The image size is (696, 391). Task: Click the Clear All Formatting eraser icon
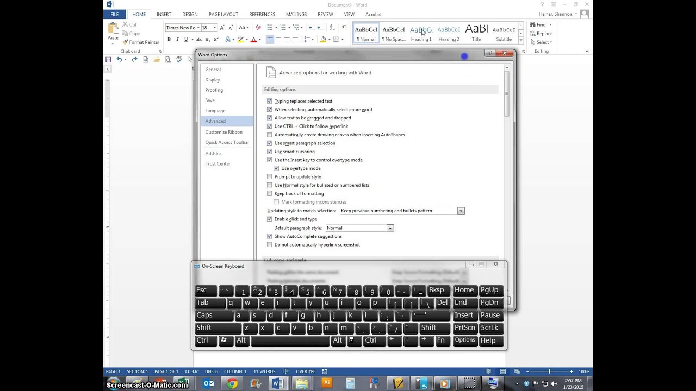pos(258,28)
